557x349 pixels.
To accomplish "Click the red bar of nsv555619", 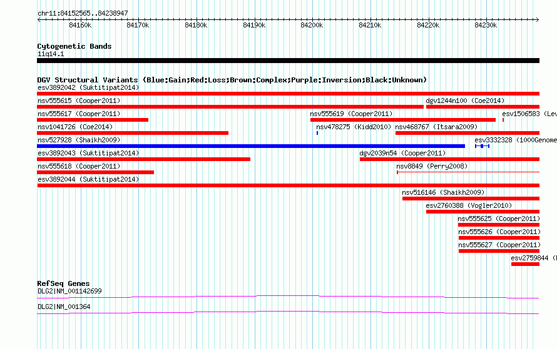I will [403, 120].
